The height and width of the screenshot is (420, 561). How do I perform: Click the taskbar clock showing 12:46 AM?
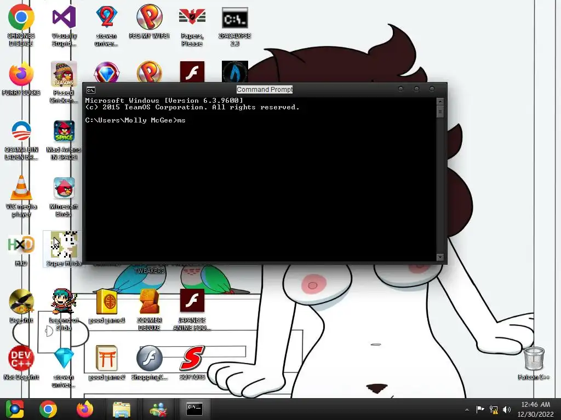535,409
